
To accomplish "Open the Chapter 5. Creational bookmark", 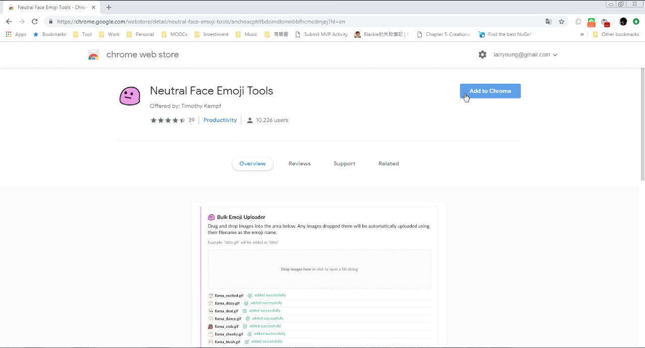I will click(444, 34).
